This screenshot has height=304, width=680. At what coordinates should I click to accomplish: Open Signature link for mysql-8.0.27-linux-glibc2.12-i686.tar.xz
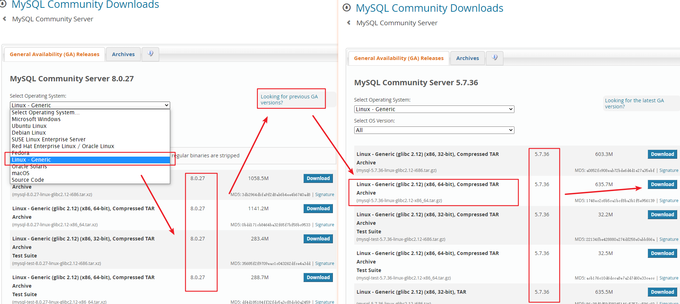point(324,195)
